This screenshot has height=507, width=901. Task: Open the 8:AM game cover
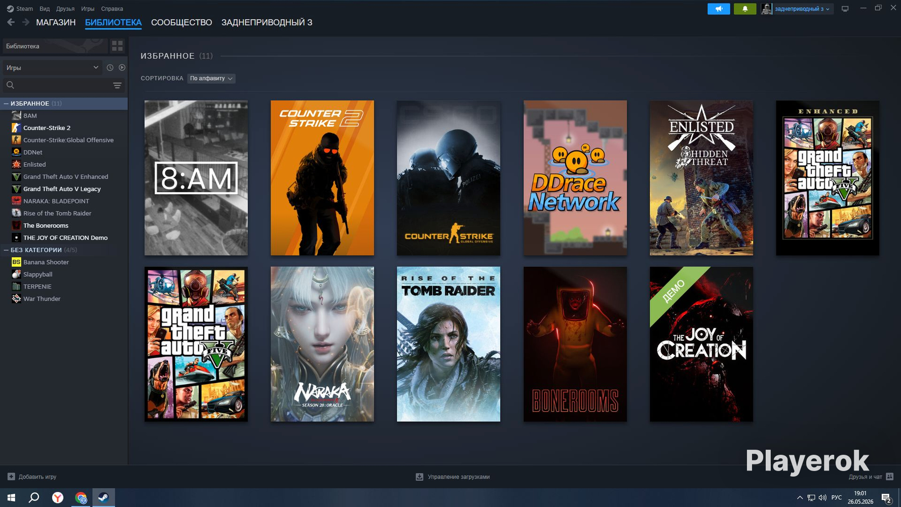point(196,178)
